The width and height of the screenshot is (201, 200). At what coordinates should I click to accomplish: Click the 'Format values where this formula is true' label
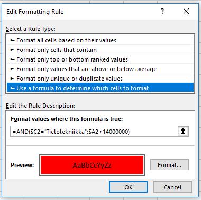click(x=67, y=119)
